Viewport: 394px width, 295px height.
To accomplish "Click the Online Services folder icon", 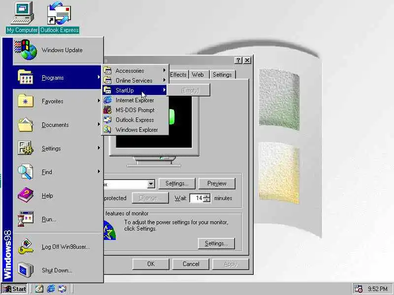I will coord(107,80).
